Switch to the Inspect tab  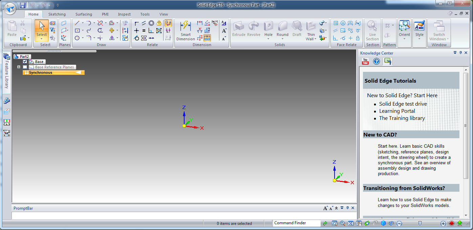pyautogui.click(x=124, y=14)
